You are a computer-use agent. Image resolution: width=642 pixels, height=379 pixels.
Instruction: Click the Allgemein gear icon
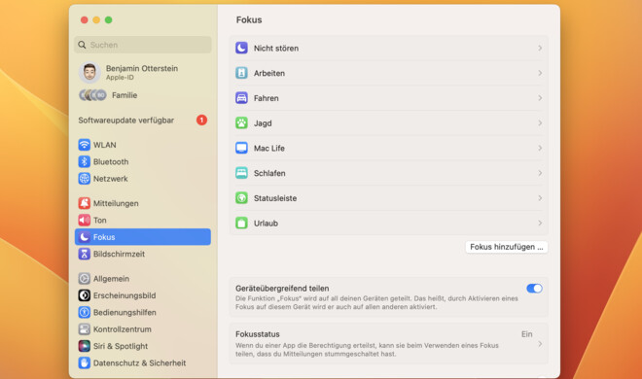[85, 279]
